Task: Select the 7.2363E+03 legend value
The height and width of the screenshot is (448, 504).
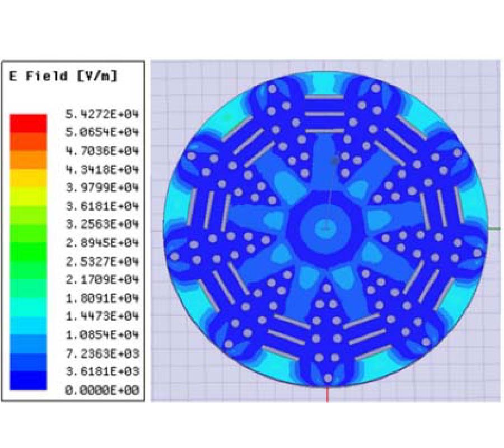Action: click(x=102, y=353)
